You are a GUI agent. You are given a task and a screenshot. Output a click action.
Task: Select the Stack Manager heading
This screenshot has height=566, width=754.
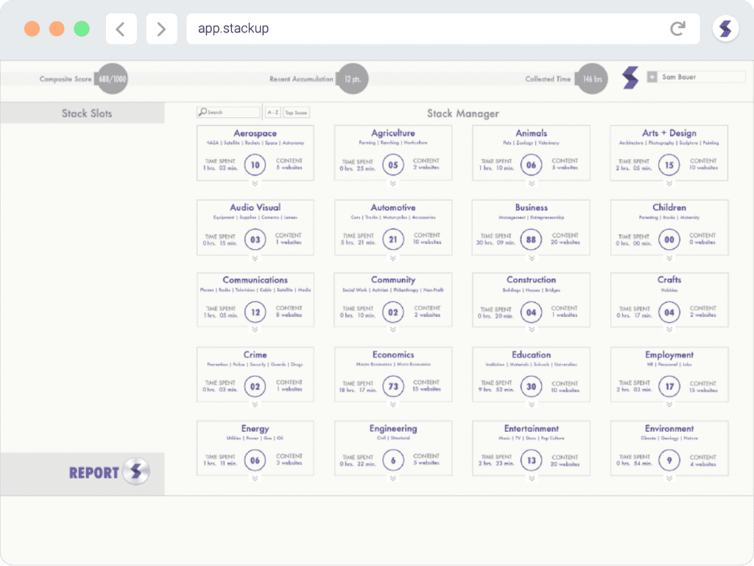click(x=463, y=113)
